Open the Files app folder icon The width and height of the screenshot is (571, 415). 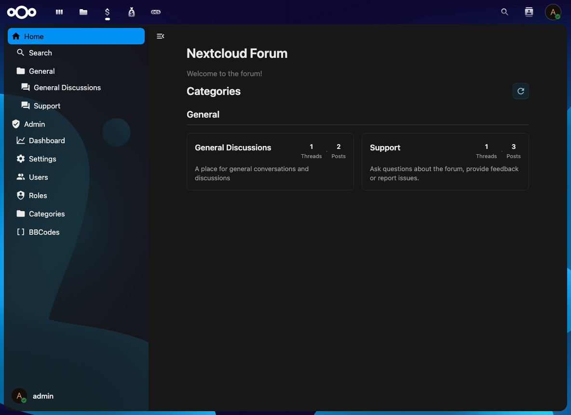point(83,12)
